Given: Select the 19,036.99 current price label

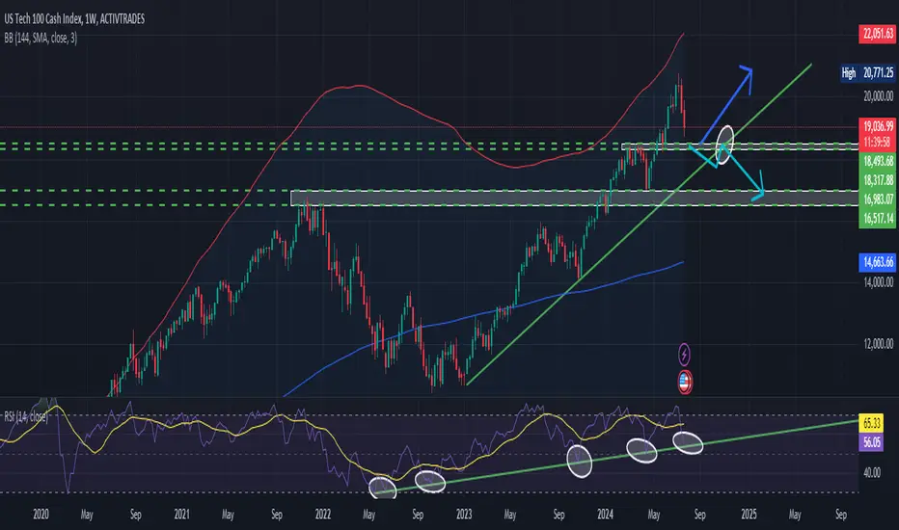Looking at the screenshot, I should tap(878, 125).
